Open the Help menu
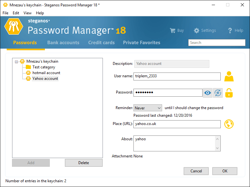This screenshot has width=250, height=187. (x=40, y=13)
